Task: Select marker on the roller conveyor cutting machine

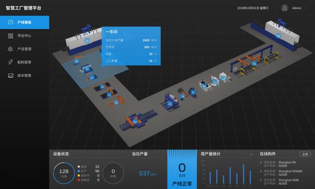Action: (x=135, y=121)
